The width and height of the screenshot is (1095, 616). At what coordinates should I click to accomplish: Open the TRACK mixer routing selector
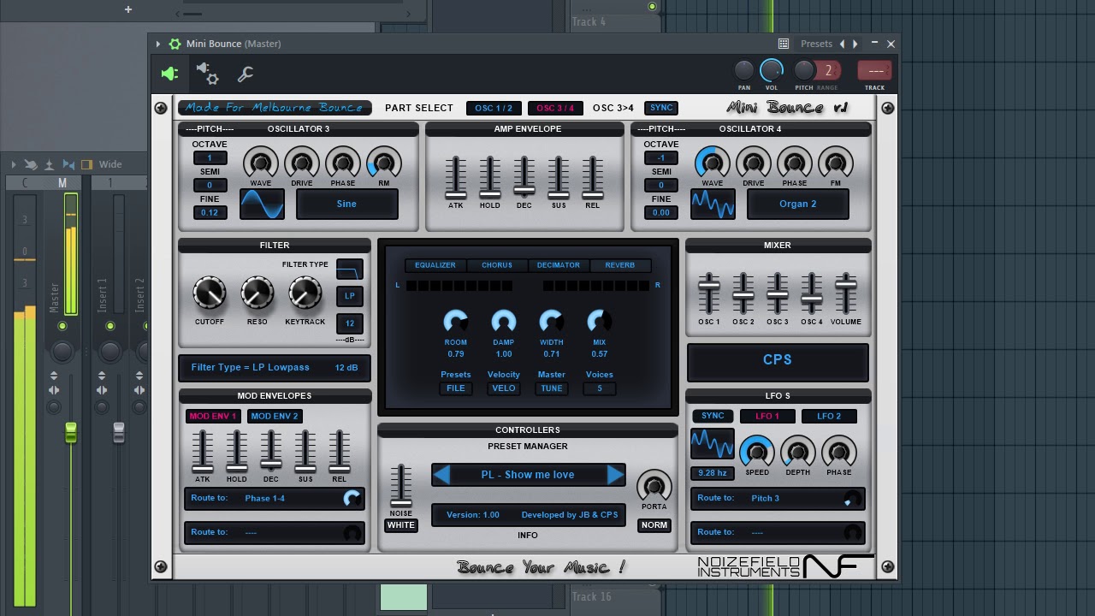click(x=875, y=71)
